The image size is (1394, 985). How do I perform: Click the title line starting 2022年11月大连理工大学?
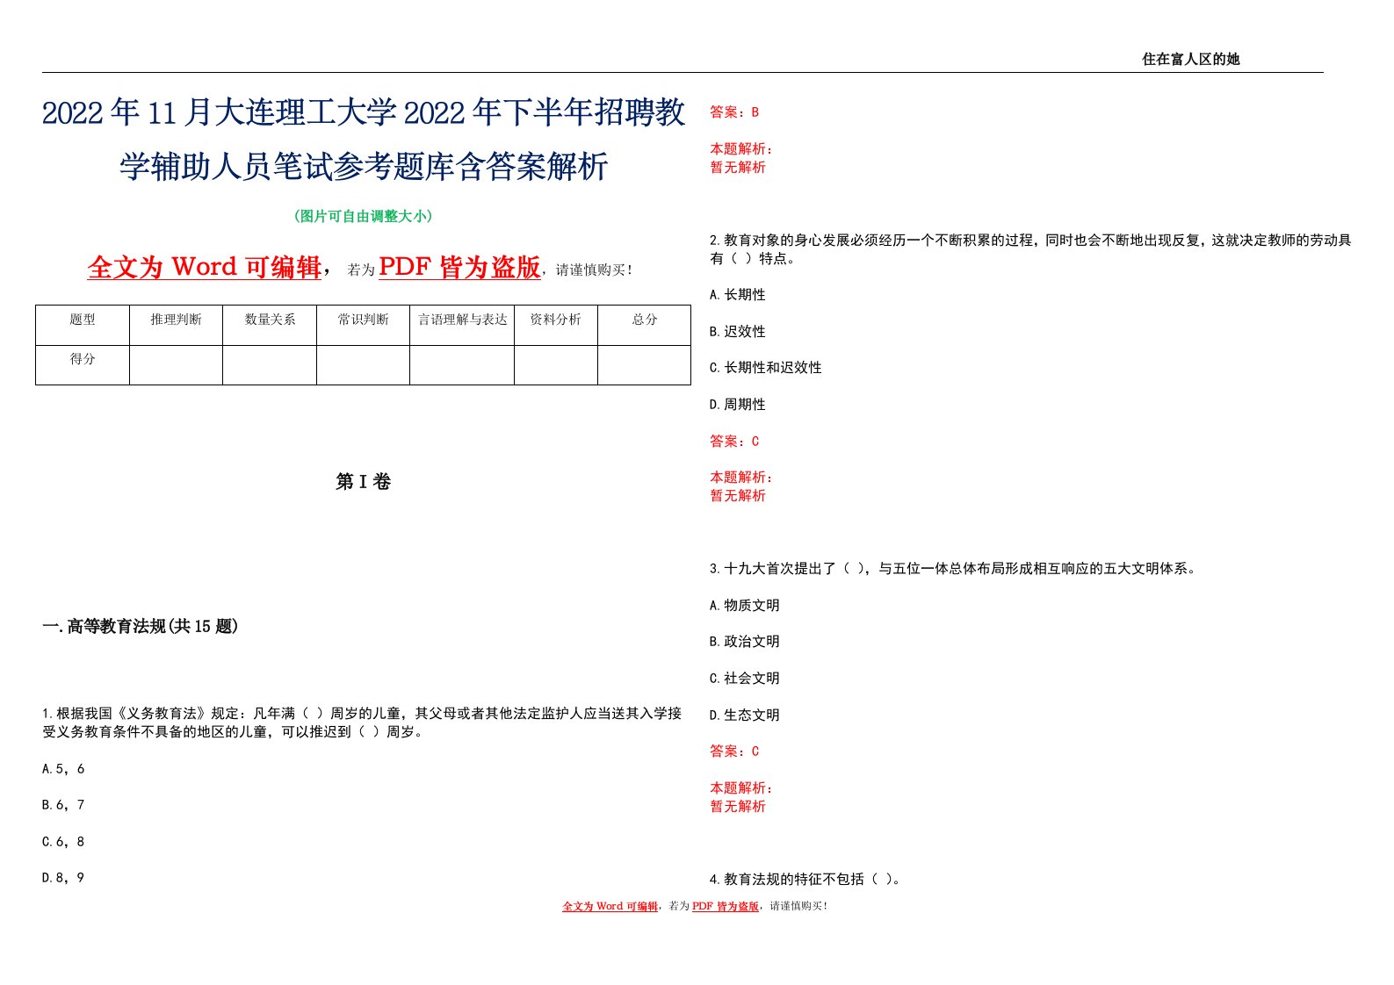point(364,112)
